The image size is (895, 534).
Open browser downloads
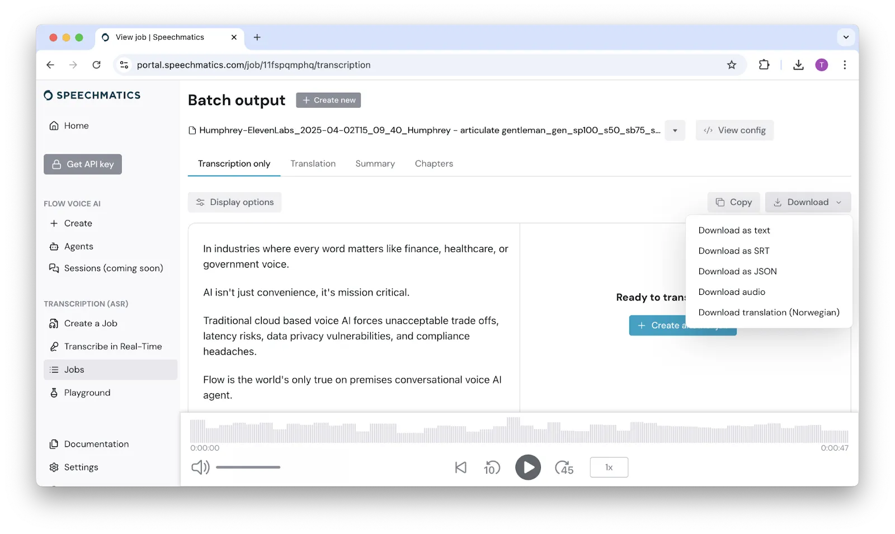tap(798, 65)
